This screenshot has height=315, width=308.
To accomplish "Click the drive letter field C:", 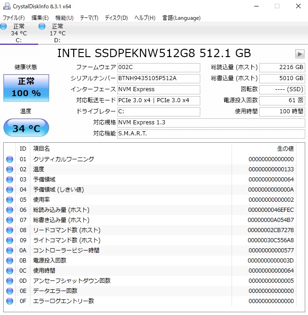I will coord(159,111).
